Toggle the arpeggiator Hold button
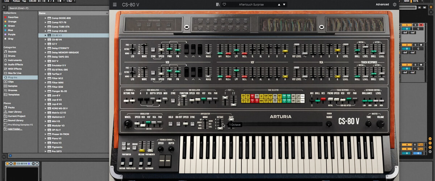The height and width of the screenshot is (181, 435). 170,124
